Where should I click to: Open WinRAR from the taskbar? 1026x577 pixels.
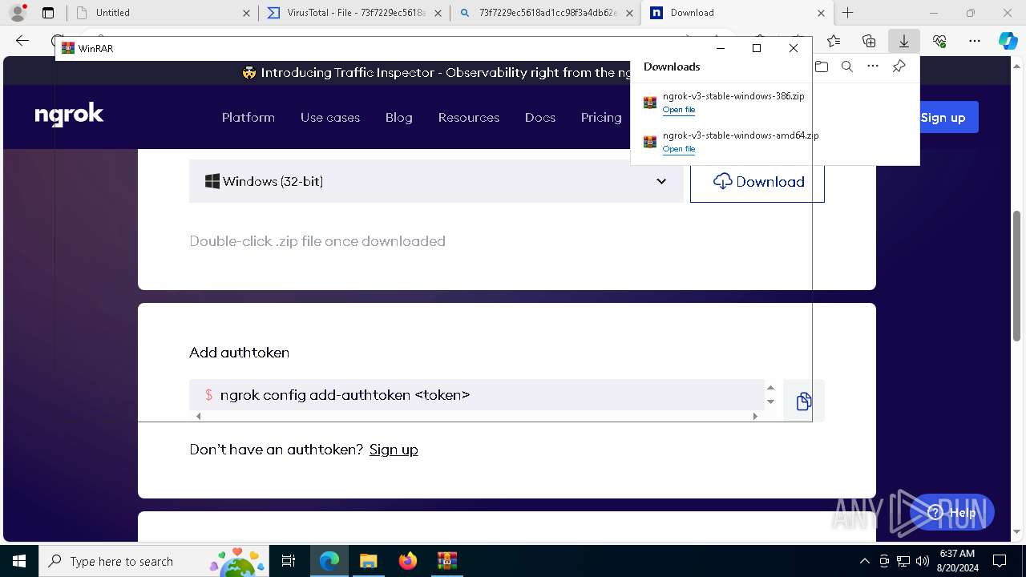[x=446, y=561]
